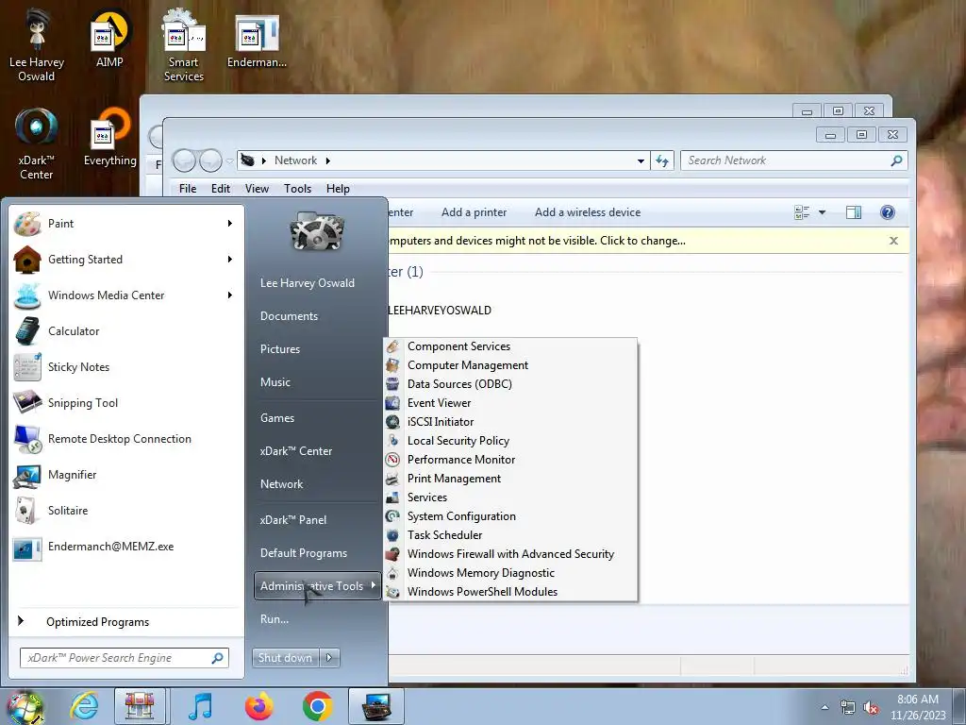Open the Lee Harvey Oswald desktop icon
Screen dimensions: 966x725
37,46
